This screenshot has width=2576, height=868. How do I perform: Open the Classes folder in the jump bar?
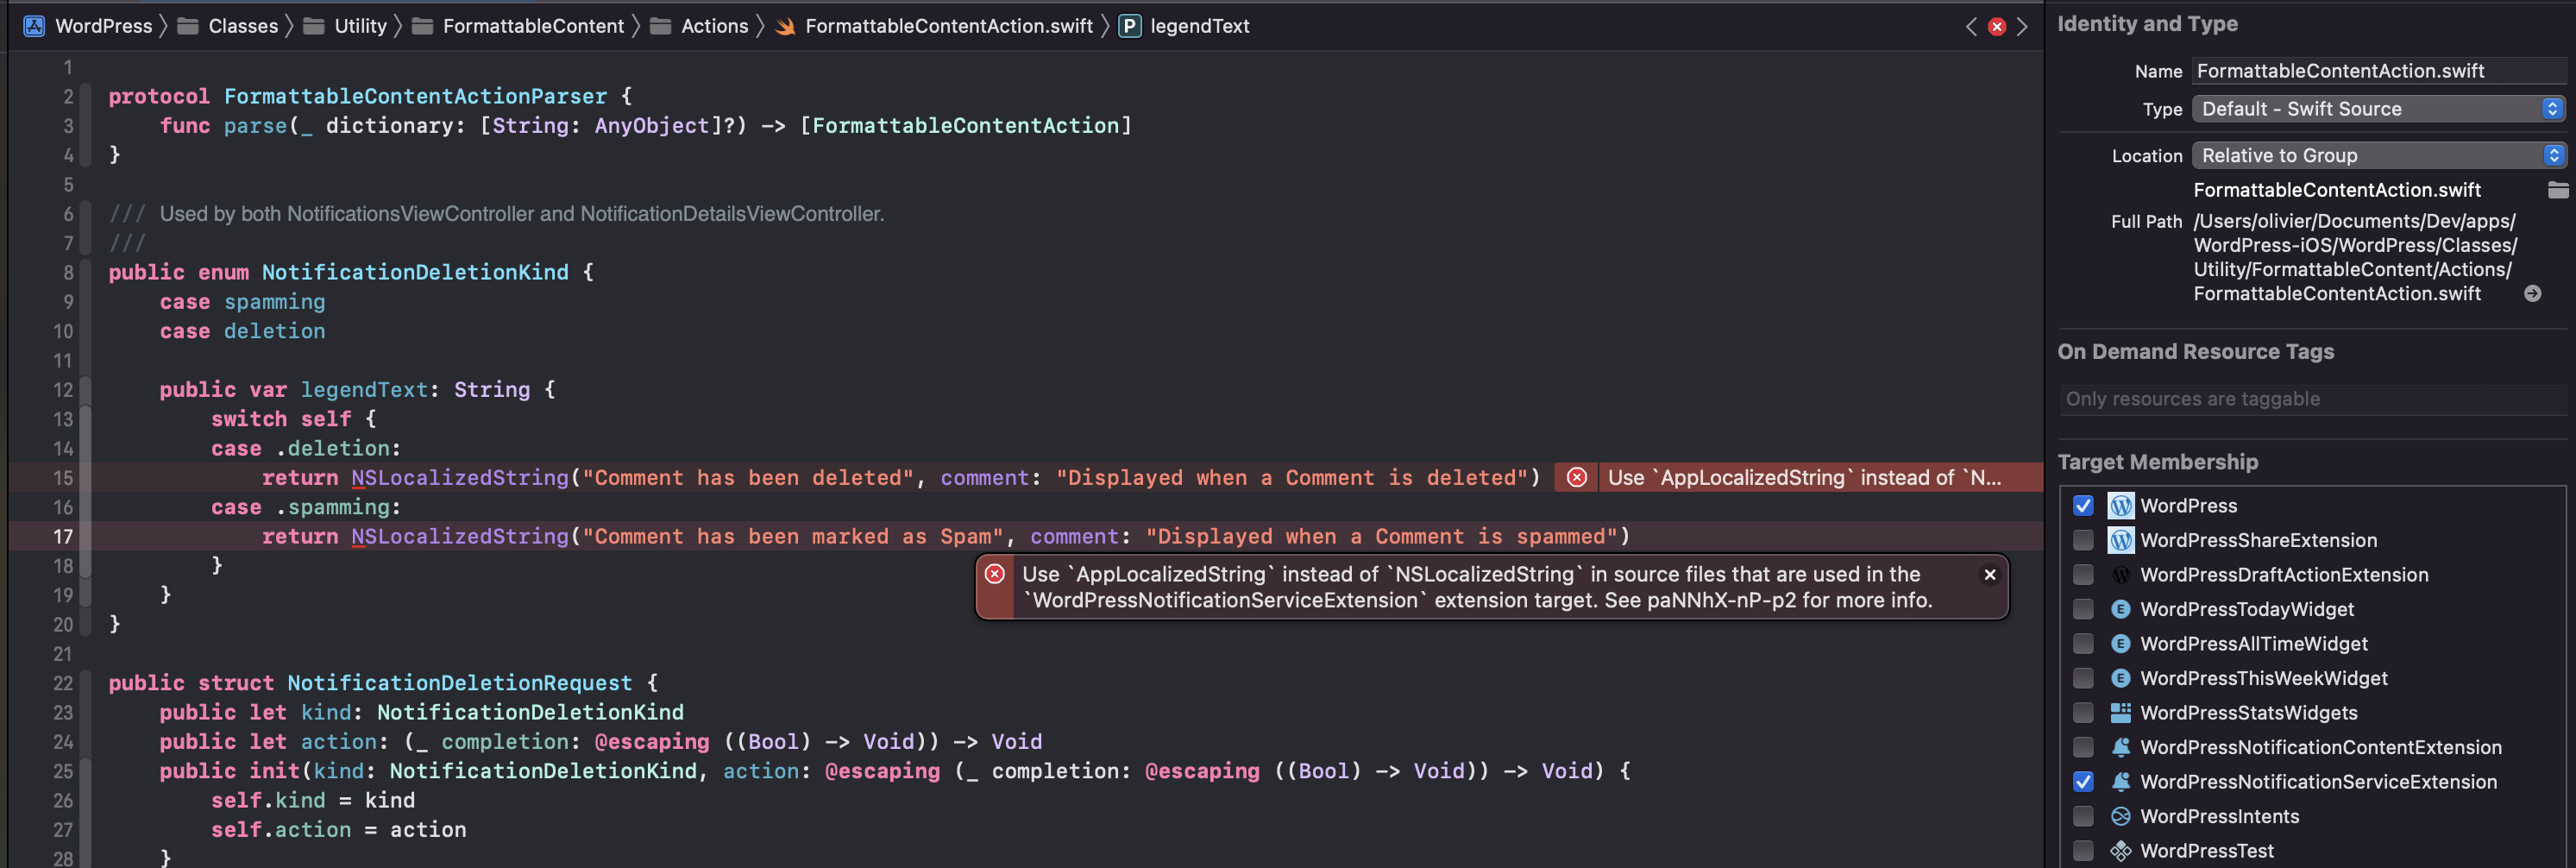228,26
